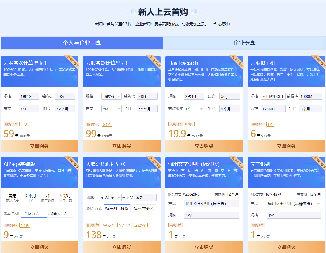
Task: Open Elasticsearch 节点数量 1个 dropdown
Action: (194, 109)
